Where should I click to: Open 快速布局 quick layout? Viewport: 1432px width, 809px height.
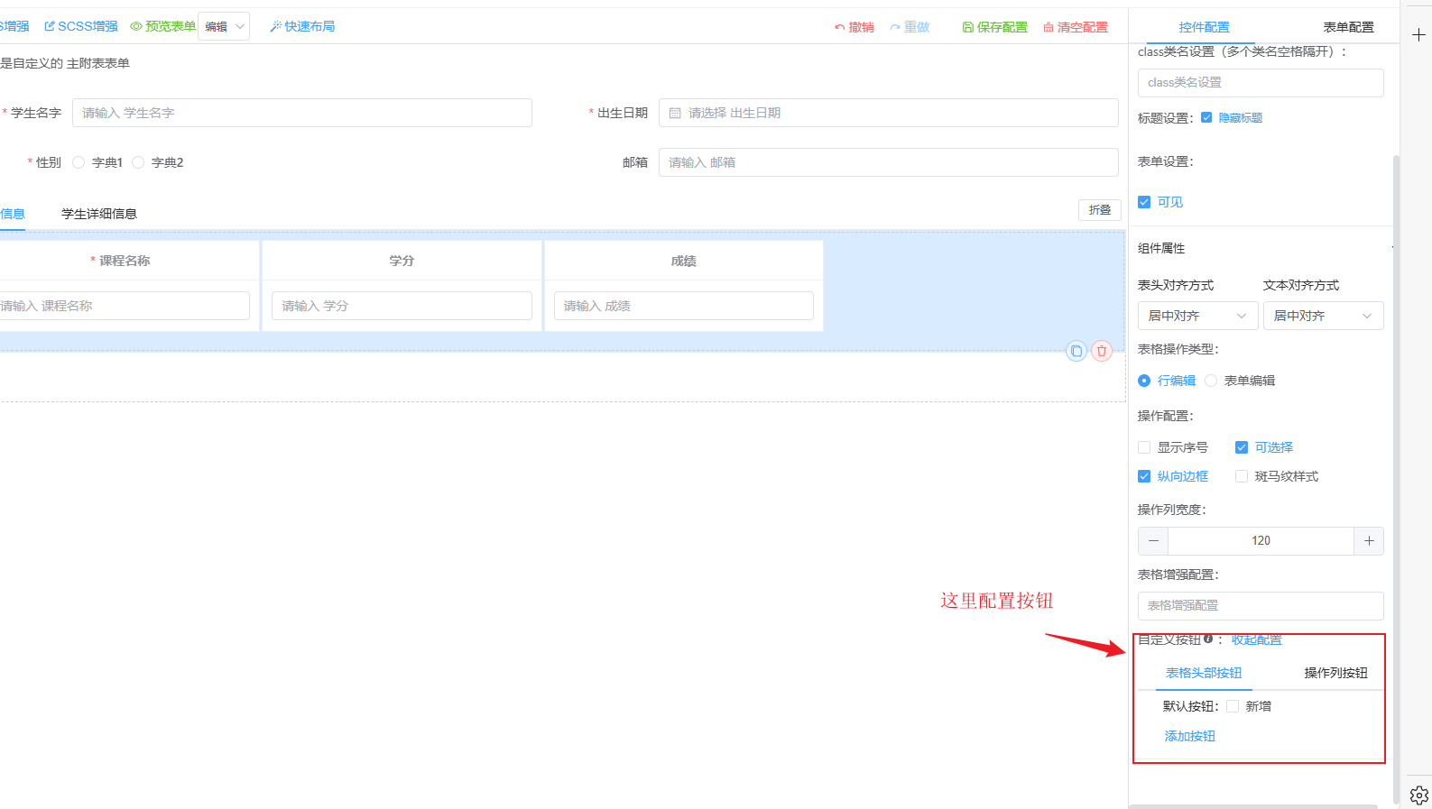click(x=302, y=27)
